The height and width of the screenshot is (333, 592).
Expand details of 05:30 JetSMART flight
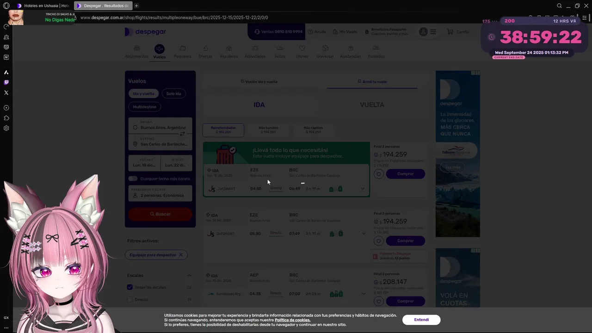(x=363, y=234)
